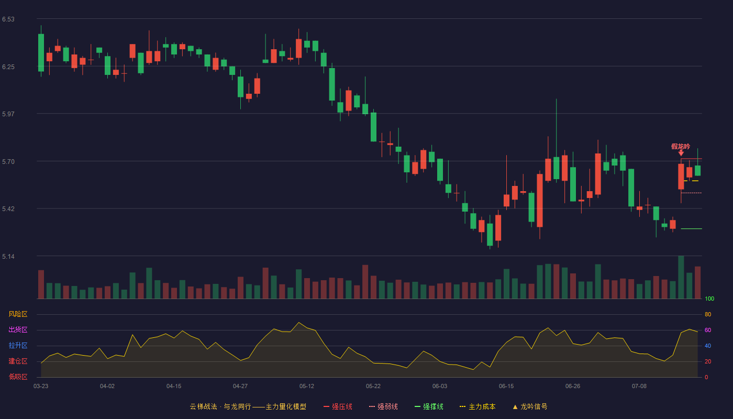Viewport: 733px width, 419px height.
Task: Click the yellow dashed 主力成本 legend marker
Action: [x=462, y=406]
